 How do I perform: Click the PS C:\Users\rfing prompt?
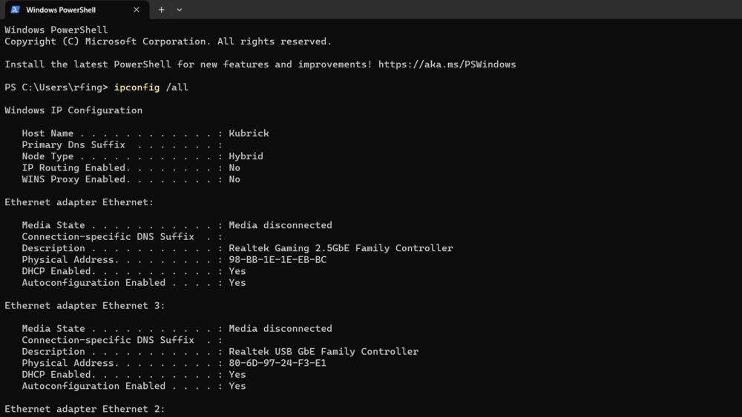pos(56,87)
